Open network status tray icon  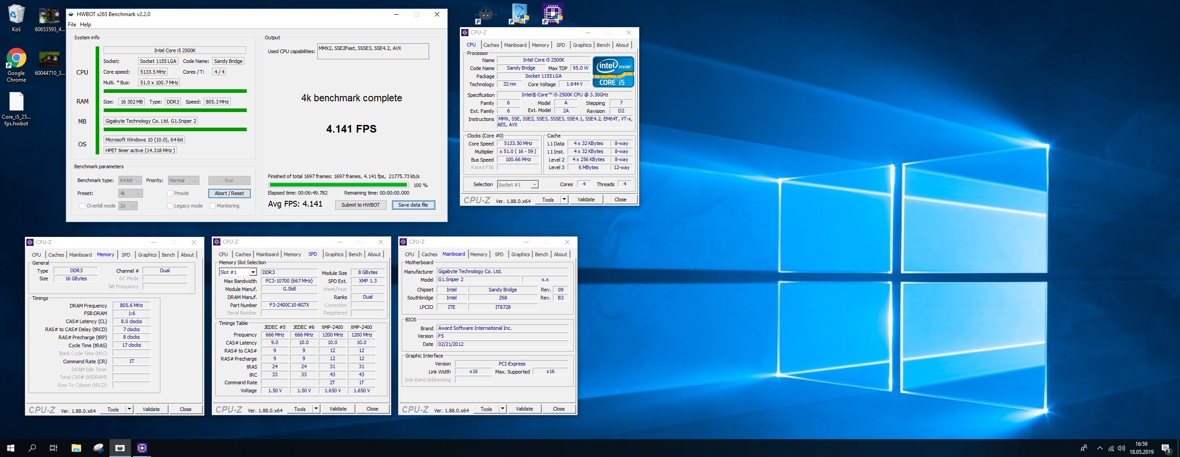coord(1111,449)
